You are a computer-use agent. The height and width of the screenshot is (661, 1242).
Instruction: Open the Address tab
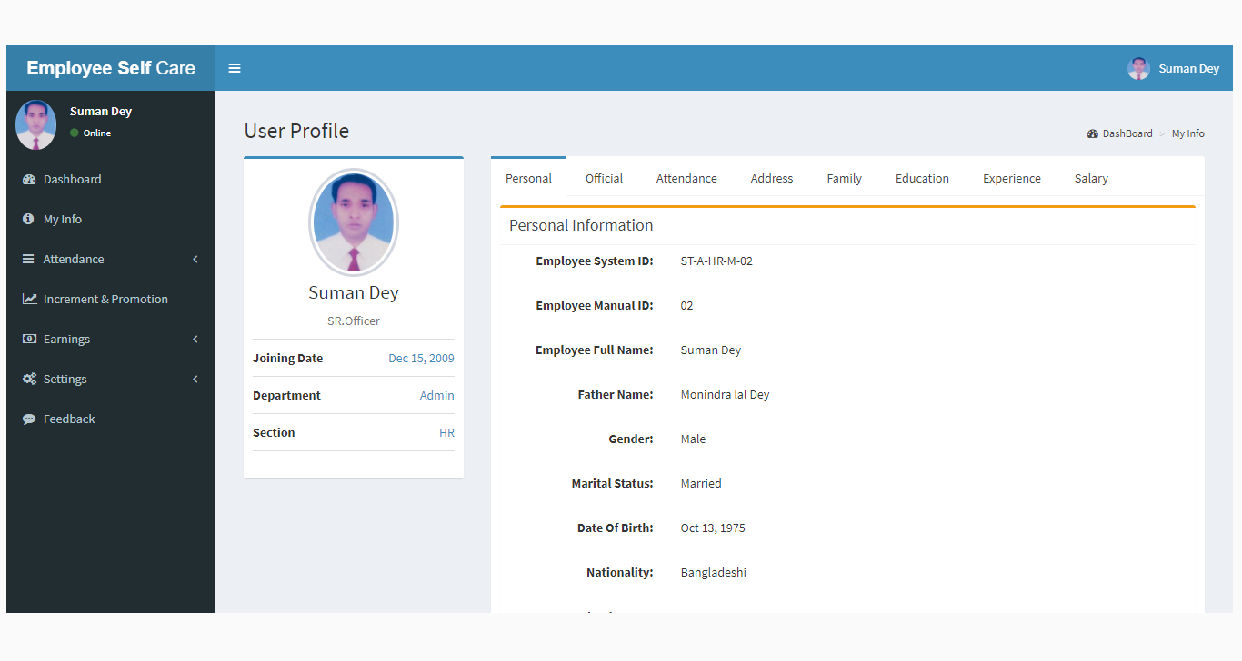pyautogui.click(x=772, y=178)
